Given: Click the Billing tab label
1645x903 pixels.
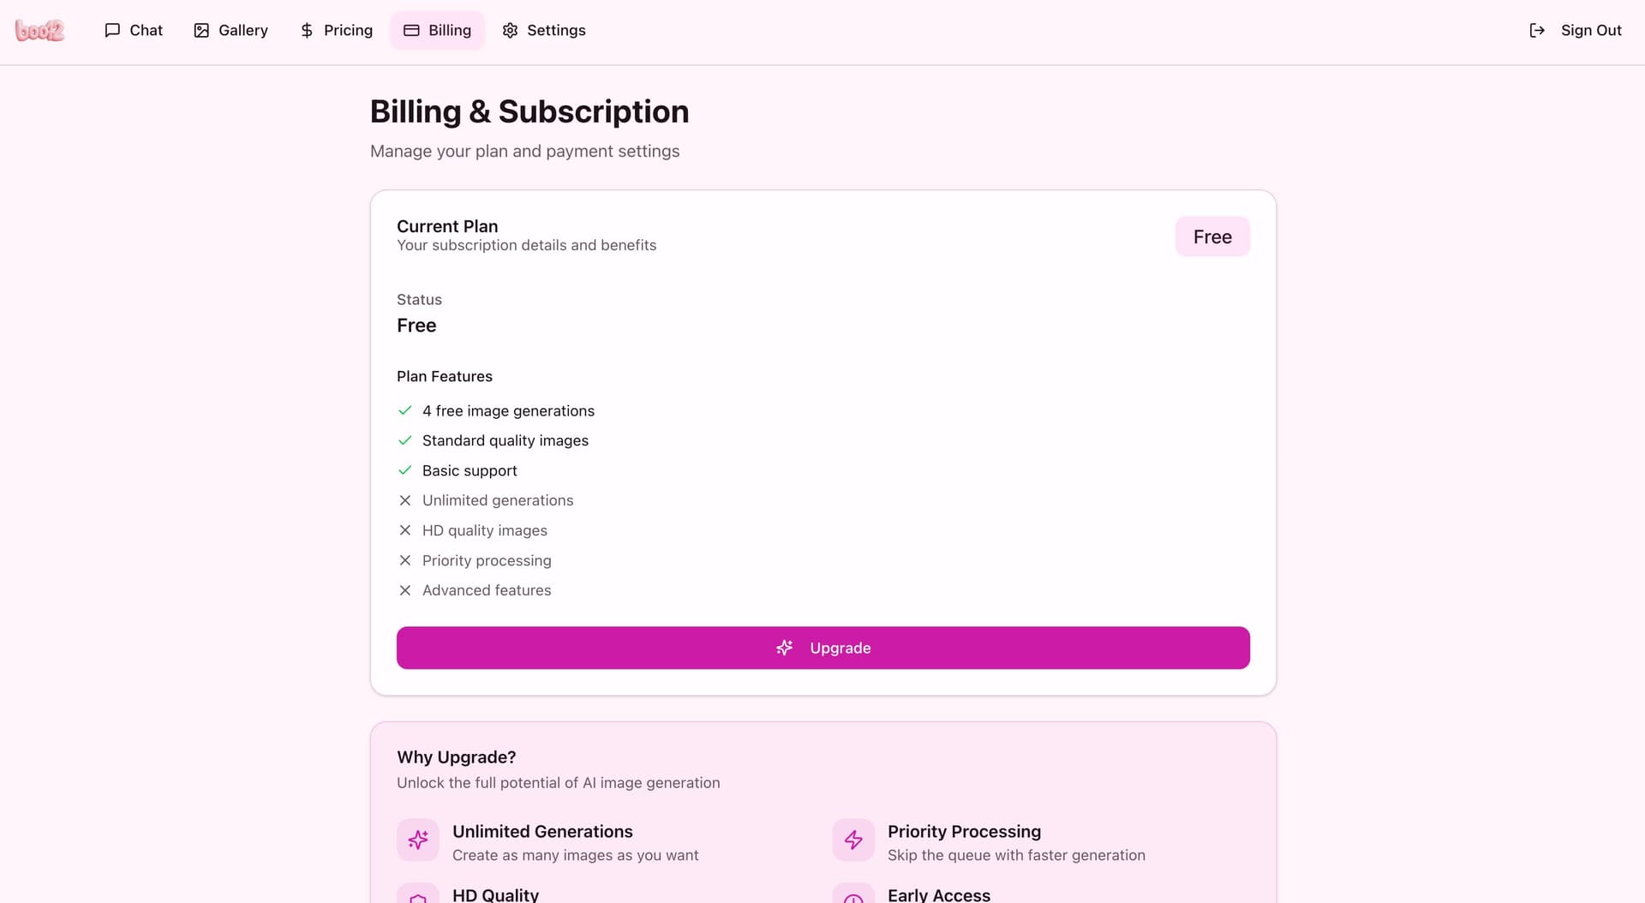Looking at the screenshot, I should [450, 31].
